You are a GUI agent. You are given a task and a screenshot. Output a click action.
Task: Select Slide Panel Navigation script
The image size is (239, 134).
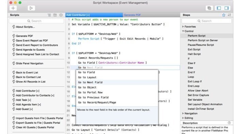[x=28, y=63]
